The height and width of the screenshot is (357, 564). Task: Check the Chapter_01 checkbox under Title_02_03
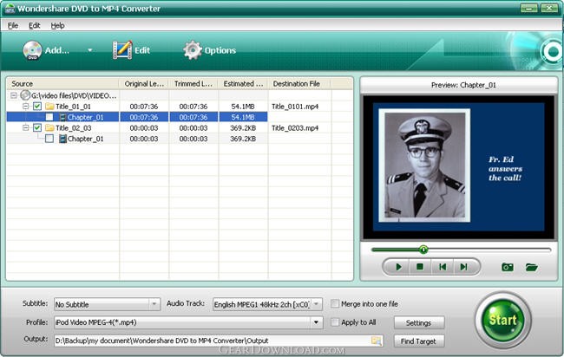pyautogui.click(x=49, y=139)
